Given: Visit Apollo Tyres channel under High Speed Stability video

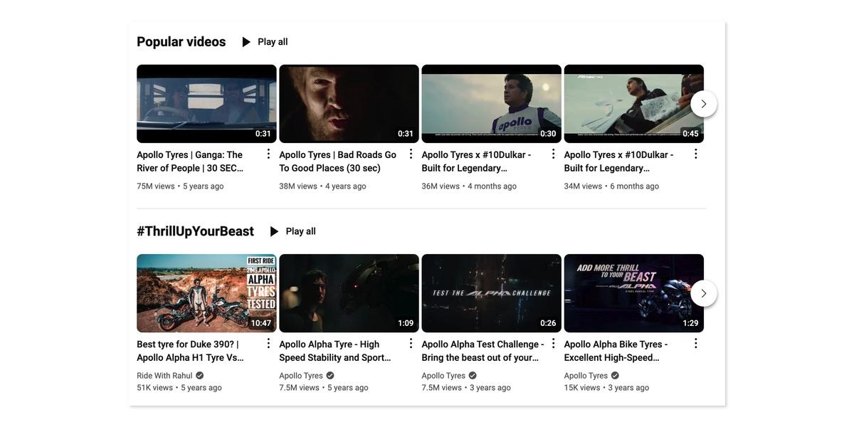Looking at the screenshot, I should coord(301,376).
